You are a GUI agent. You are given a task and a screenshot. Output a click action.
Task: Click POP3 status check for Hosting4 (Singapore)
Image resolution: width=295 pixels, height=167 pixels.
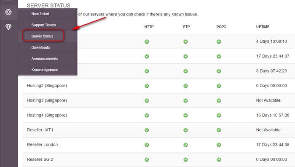point(219,115)
